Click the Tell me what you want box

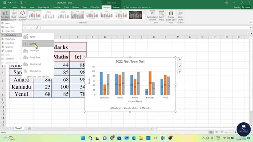[x=138, y=7]
